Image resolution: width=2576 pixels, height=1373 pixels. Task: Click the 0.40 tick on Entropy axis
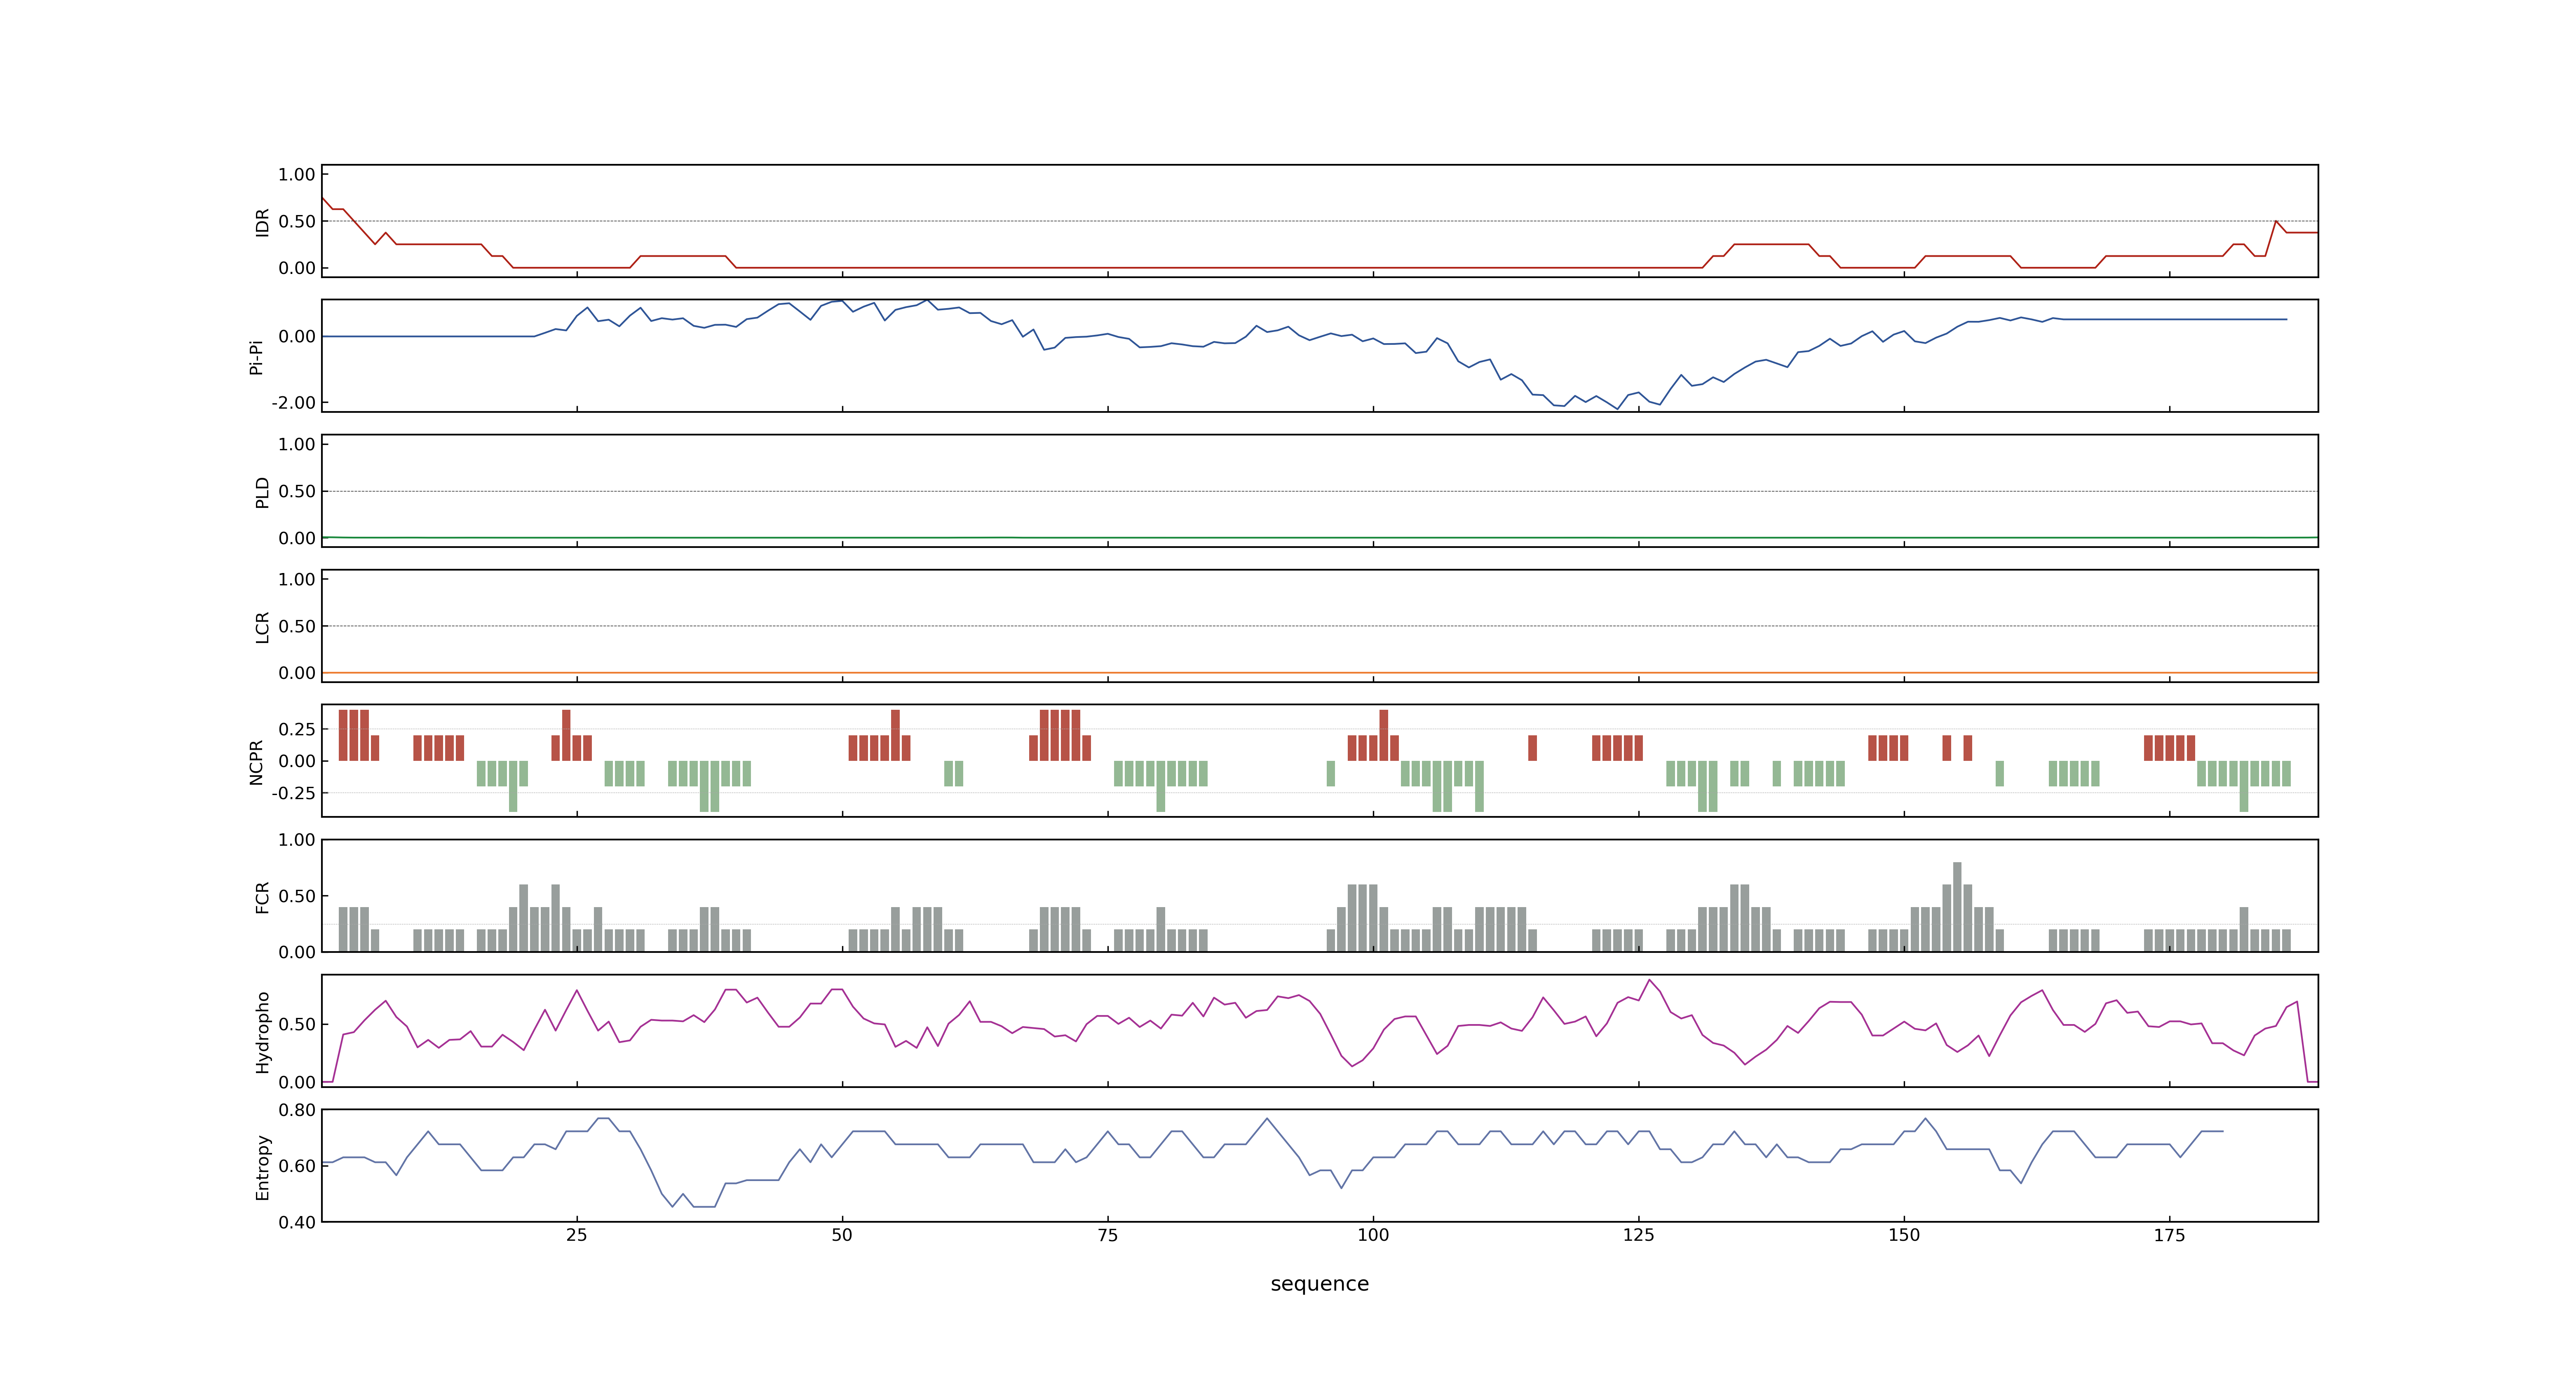click(297, 1222)
